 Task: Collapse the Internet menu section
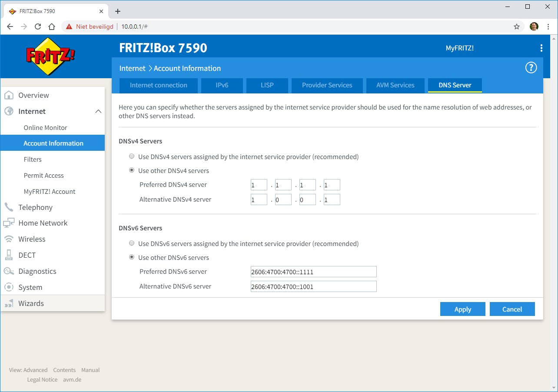point(98,112)
